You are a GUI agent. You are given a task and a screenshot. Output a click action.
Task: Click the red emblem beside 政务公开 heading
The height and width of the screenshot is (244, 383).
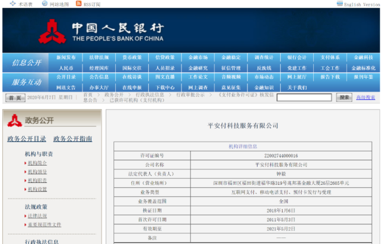(15, 121)
